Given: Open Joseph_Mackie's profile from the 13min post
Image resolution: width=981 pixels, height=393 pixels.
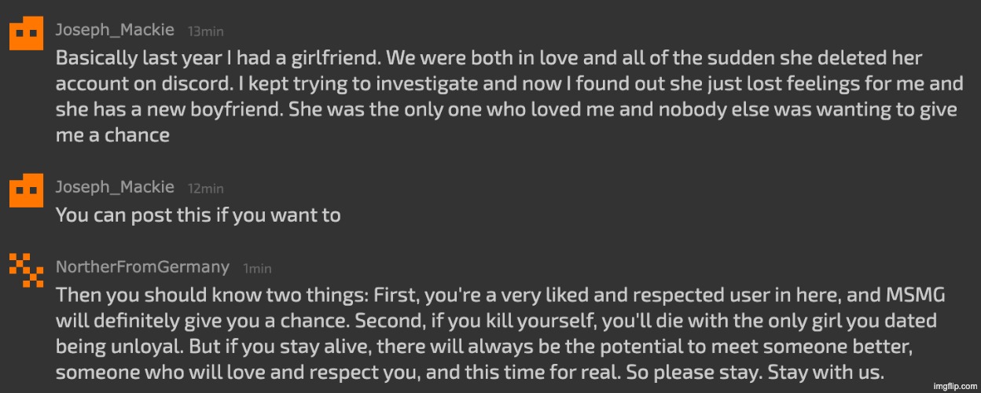Looking at the screenshot, I should pos(115,30).
